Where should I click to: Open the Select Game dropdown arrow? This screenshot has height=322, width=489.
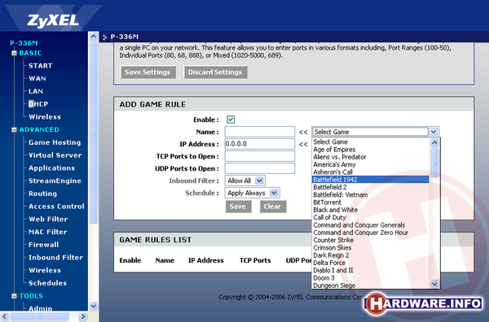(434, 132)
